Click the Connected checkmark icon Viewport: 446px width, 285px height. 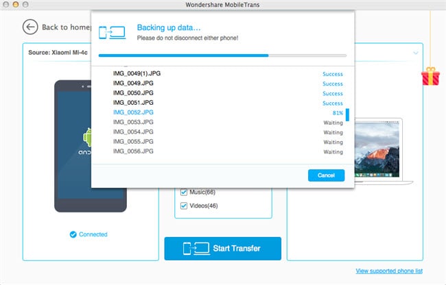pos(73,234)
